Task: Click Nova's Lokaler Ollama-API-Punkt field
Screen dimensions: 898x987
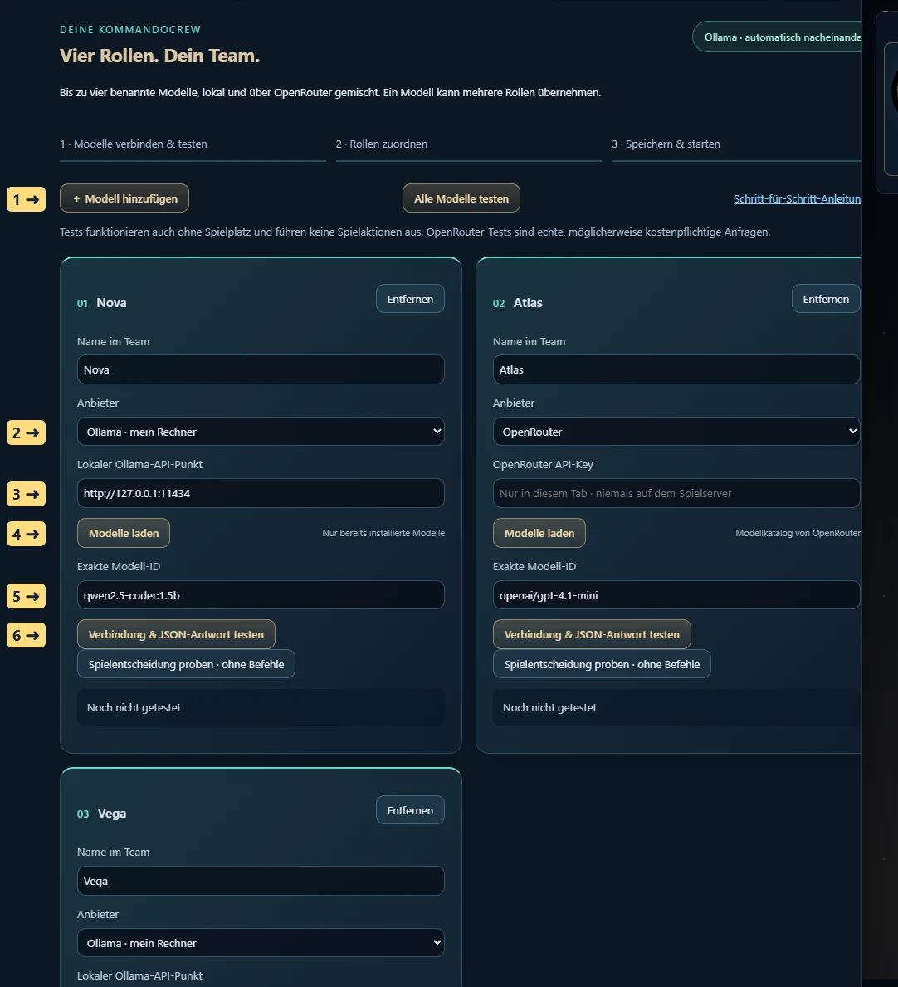Action: pyautogui.click(x=261, y=493)
